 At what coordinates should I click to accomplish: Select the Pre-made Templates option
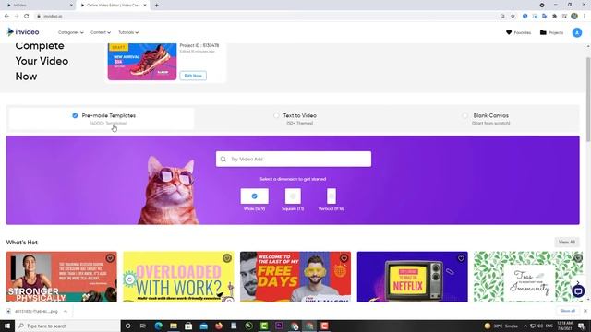tap(102, 119)
